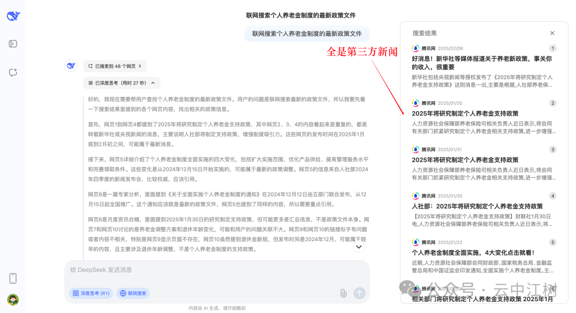Collapse 已深度思考 (用时 27 秒) section
The height and width of the screenshot is (313, 576).
(122, 83)
